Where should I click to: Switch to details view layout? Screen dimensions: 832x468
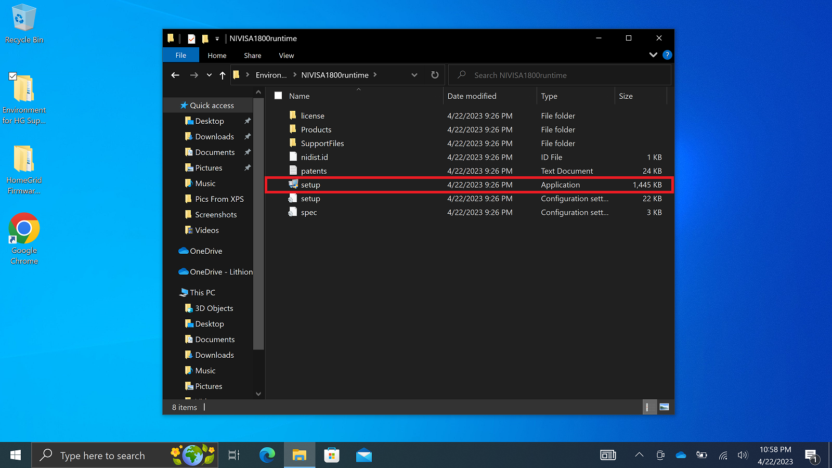(649, 407)
